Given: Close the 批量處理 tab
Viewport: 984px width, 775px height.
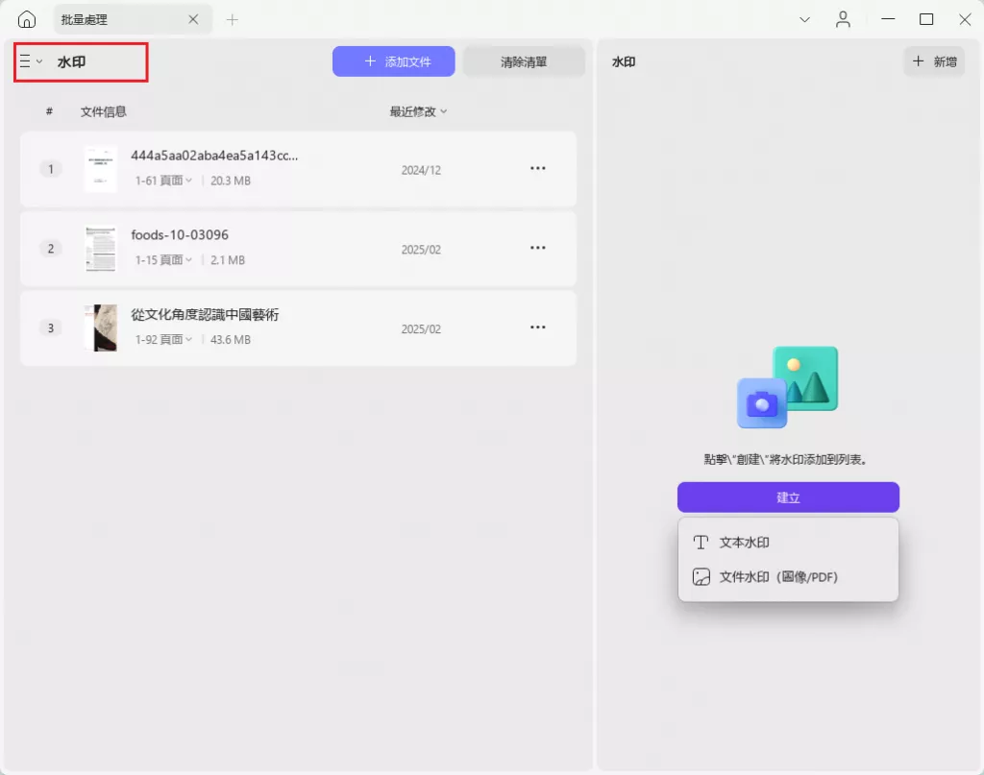Looking at the screenshot, I should pyautogui.click(x=193, y=19).
